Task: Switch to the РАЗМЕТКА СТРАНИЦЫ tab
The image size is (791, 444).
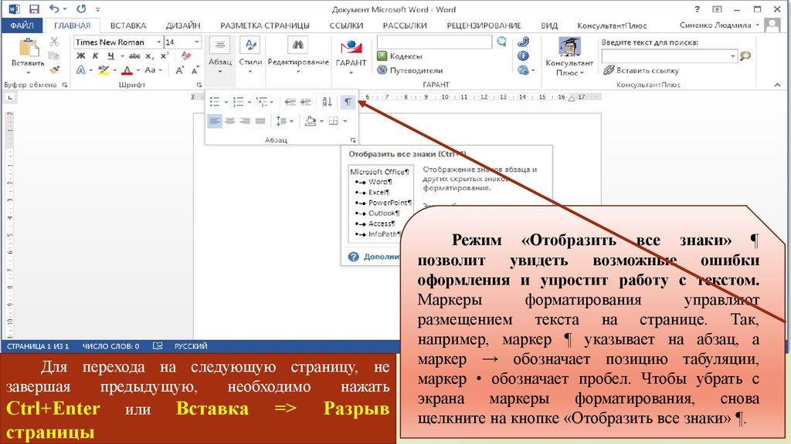Action: click(264, 25)
